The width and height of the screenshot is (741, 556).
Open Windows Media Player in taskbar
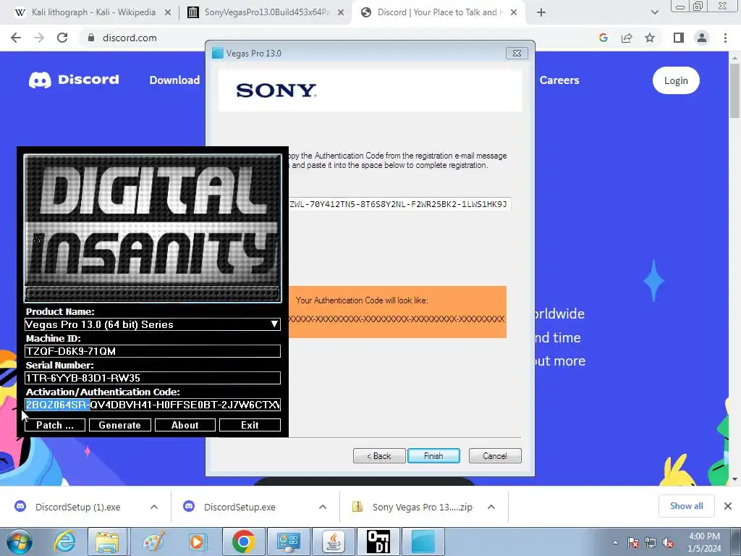pos(197,542)
